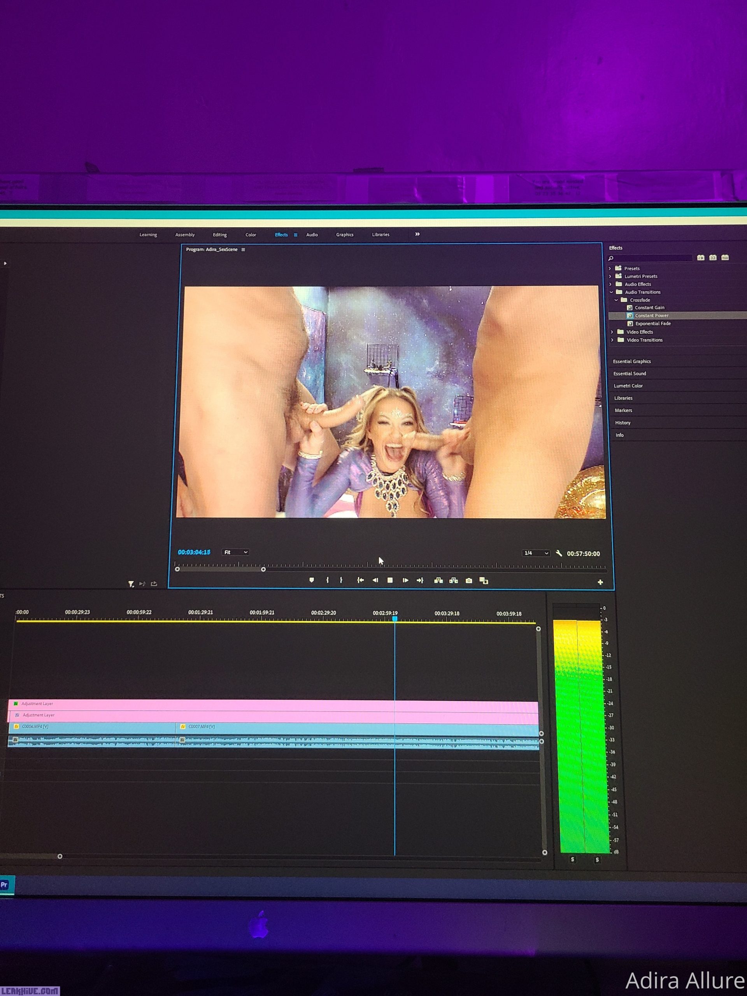Select the Exponential Fade transition
This screenshot has height=996, width=747.
(x=652, y=323)
